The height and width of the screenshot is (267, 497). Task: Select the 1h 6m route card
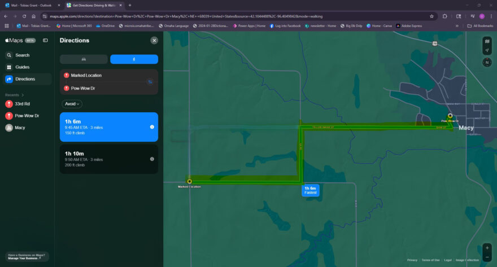click(x=108, y=127)
